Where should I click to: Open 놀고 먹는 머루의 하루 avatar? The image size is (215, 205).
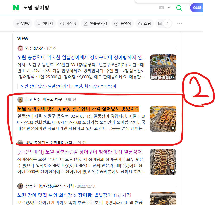click(x=20, y=100)
